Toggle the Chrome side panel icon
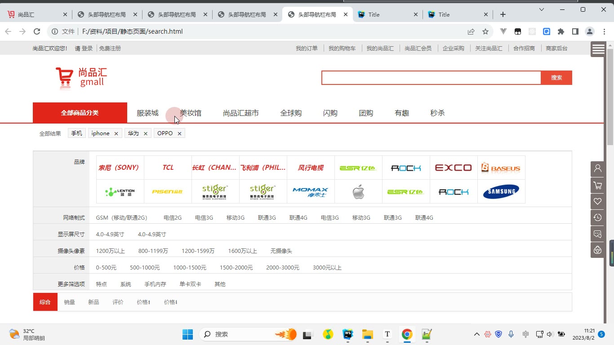The width and height of the screenshot is (614, 345). tap(575, 31)
